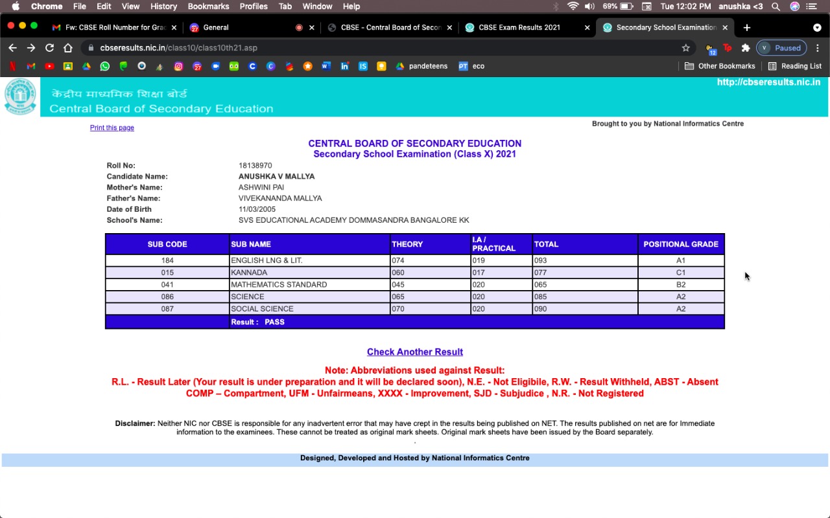Click the red Tp extension icon
Viewport: 830px width, 518px height.
coord(728,48)
